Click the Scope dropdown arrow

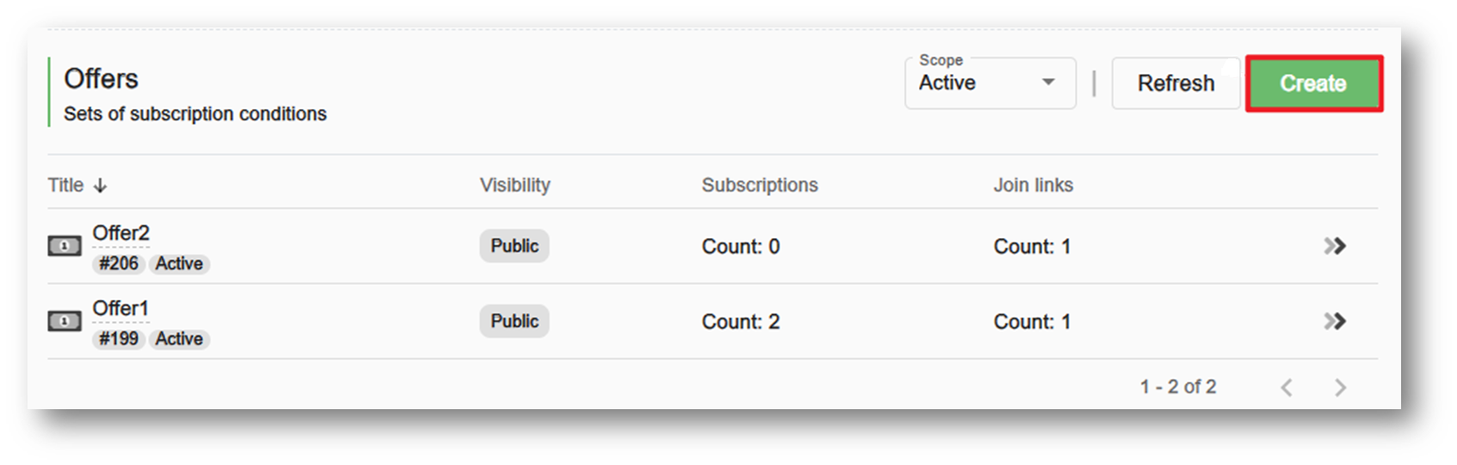click(x=1048, y=83)
